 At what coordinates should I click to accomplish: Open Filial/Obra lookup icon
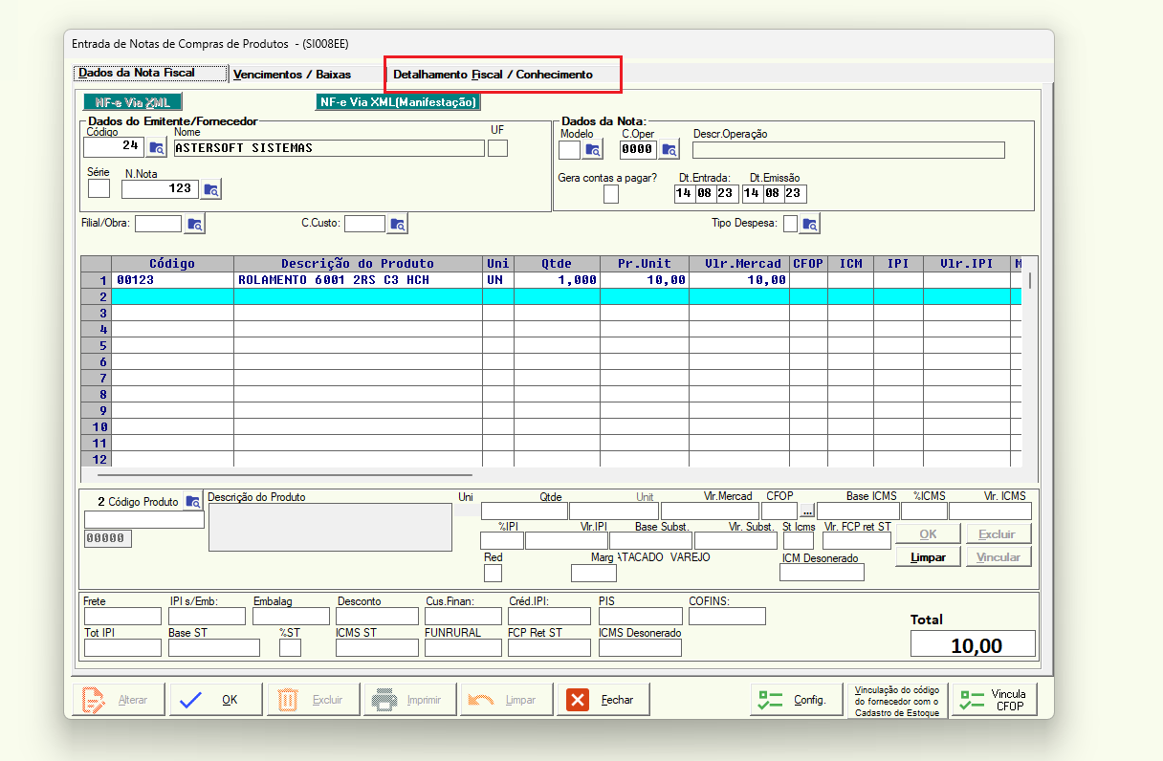(x=195, y=224)
